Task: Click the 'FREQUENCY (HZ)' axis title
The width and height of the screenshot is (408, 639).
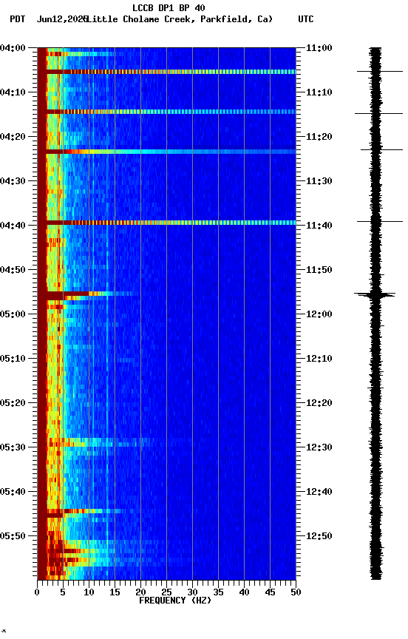Action: coord(175,601)
